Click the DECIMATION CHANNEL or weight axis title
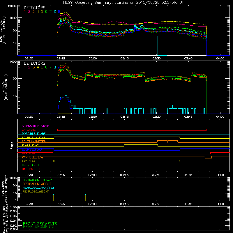The width and height of the screenshot is (233, 233). pos(4,189)
